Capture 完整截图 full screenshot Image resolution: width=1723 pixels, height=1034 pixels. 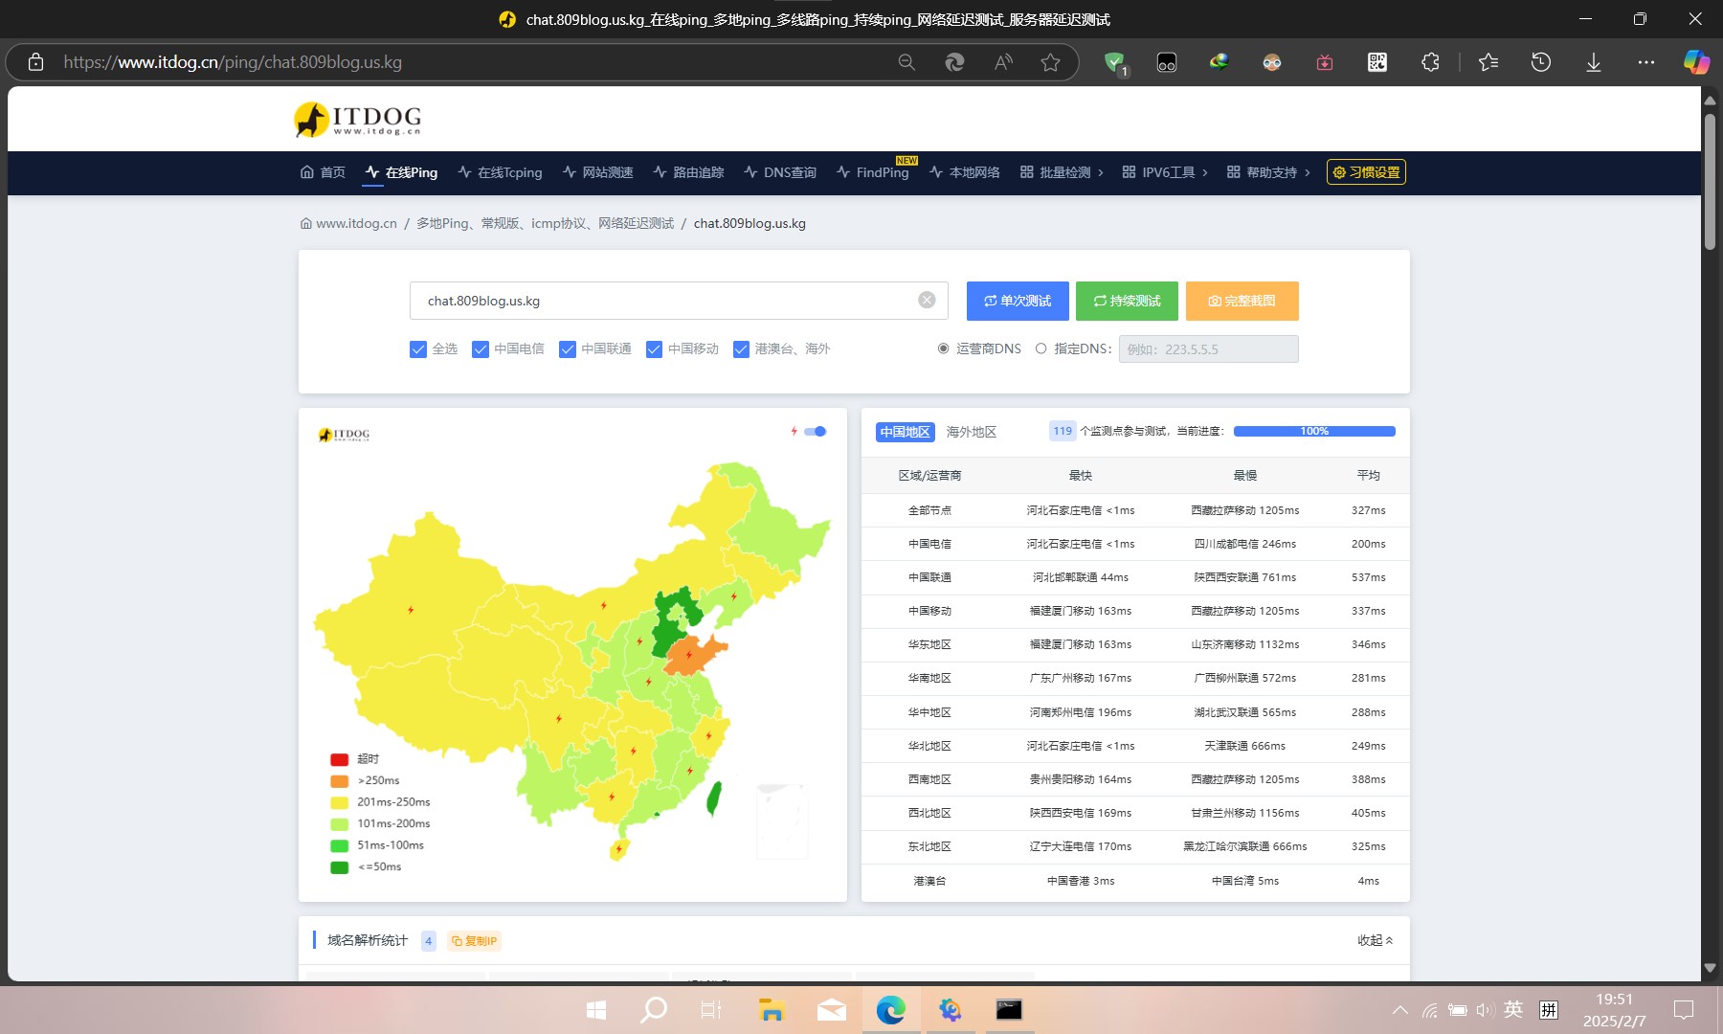(x=1242, y=301)
